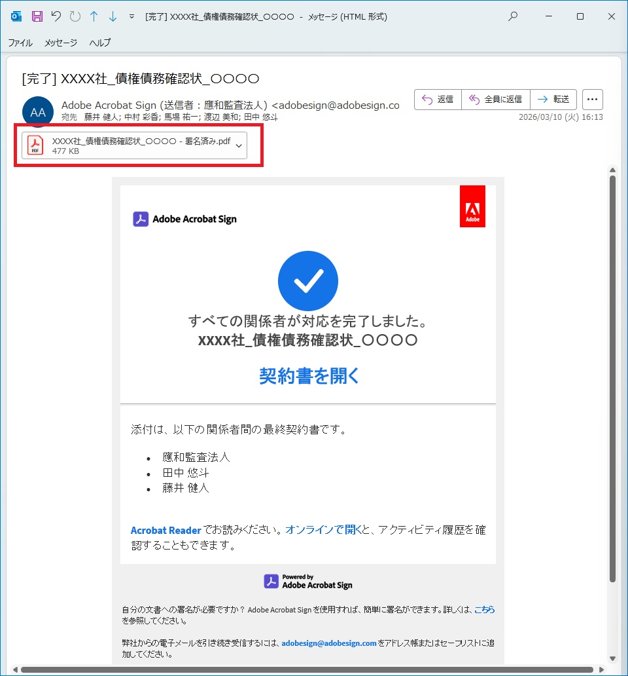Click the red Adobe logo in email
Image resolution: width=628 pixels, height=676 pixels.
pos(472,206)
